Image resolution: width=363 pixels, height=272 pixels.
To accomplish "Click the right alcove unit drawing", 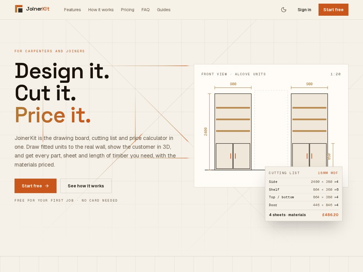I will [x=309, y=130].
